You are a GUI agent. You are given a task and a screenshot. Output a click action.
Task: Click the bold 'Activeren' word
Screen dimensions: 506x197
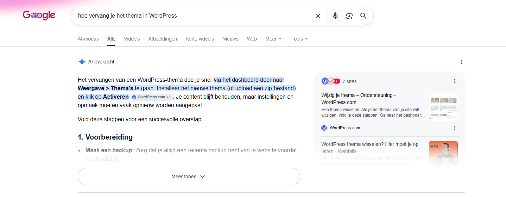(116, 97)
